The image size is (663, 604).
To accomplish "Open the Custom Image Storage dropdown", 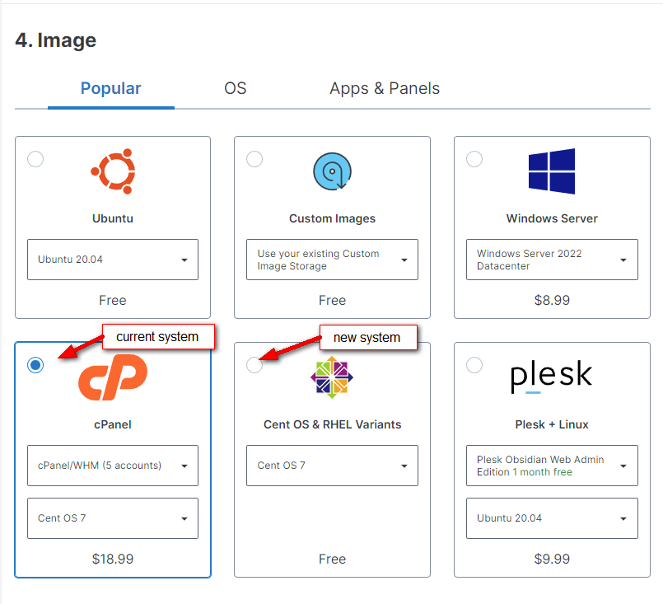I will [x=332, y=260].
